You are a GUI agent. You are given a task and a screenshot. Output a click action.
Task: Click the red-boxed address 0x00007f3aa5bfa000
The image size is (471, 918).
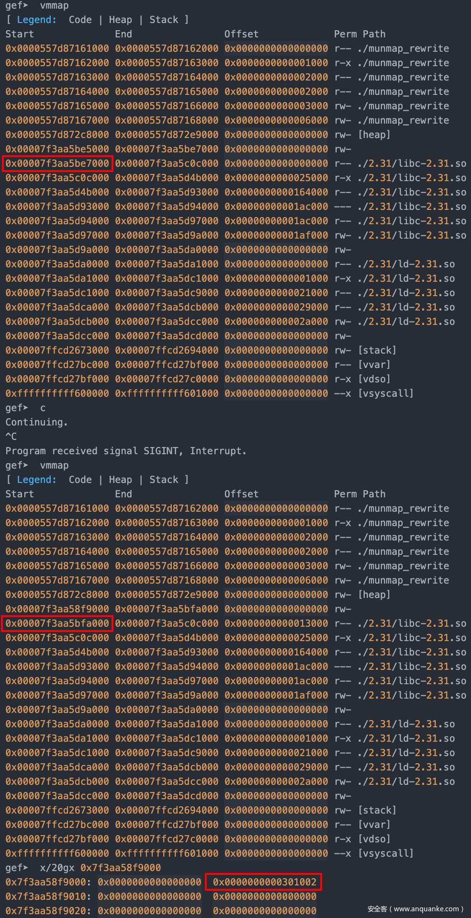pyautogui.click(x=57, y=623)
